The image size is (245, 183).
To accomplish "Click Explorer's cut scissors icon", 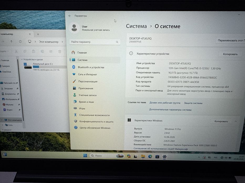I will coord(16,51).
